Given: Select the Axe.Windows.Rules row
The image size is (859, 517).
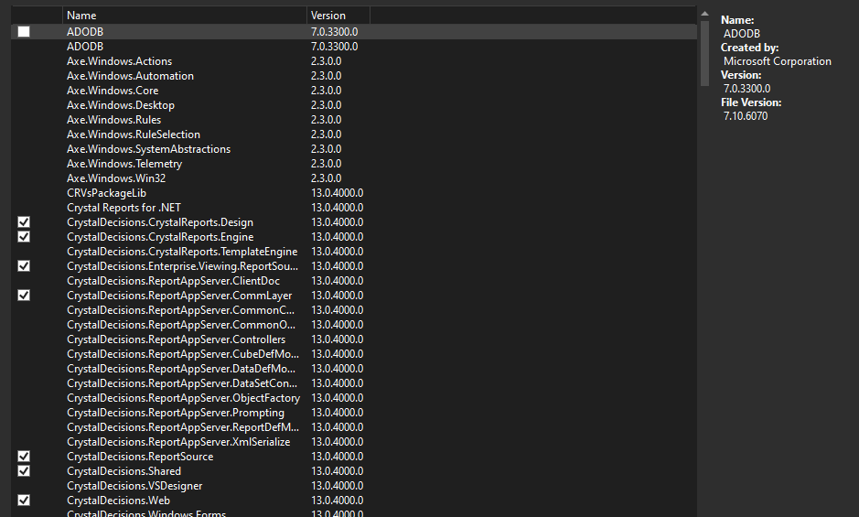Looking at the screenshot, I should (x=354, y=120).
